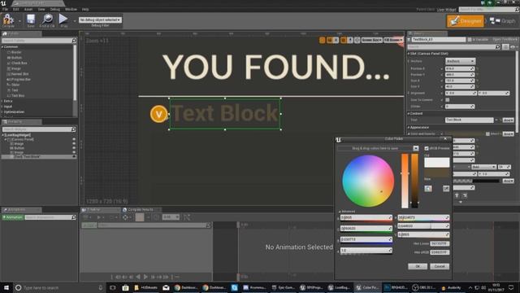The width and height of the screenshot is (520, 293).
Task: Switch to Designer mode
Action: [466, 21]
